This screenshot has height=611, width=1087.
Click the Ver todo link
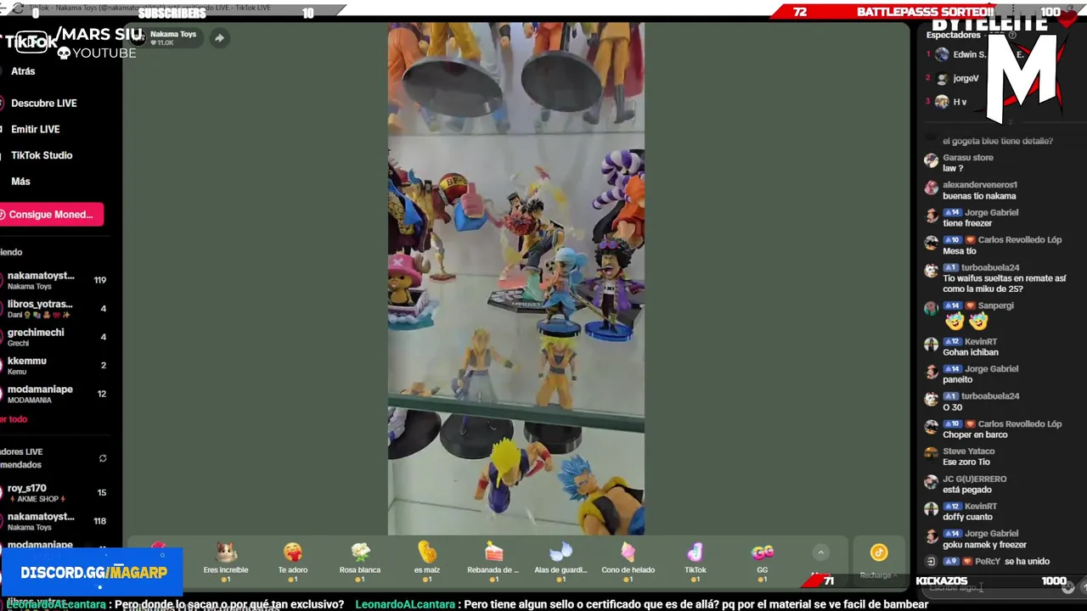[14, 419]
